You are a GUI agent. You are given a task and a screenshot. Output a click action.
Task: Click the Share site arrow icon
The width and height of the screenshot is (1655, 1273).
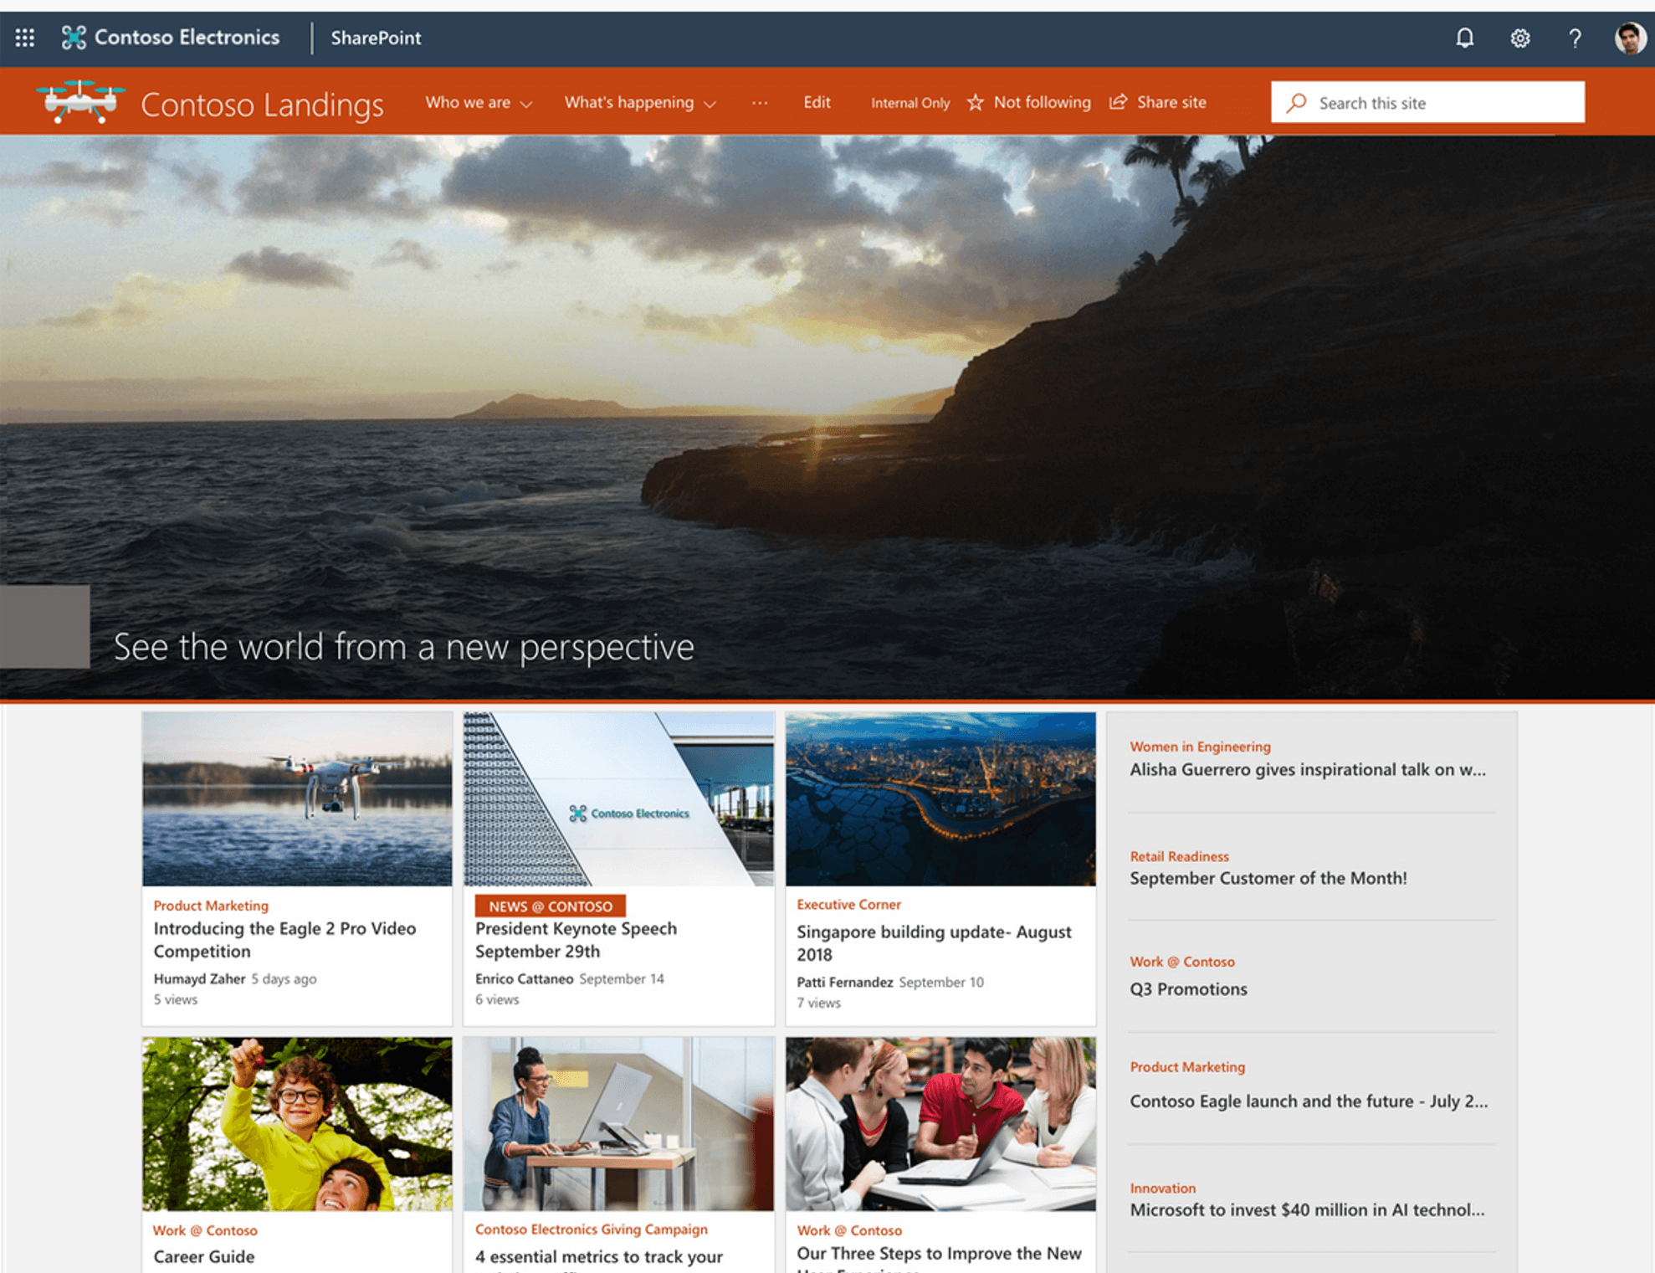click(1118, 102)
